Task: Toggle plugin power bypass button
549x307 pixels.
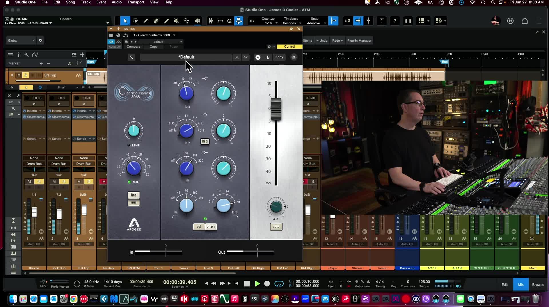Action: click(x=111, y=42)
